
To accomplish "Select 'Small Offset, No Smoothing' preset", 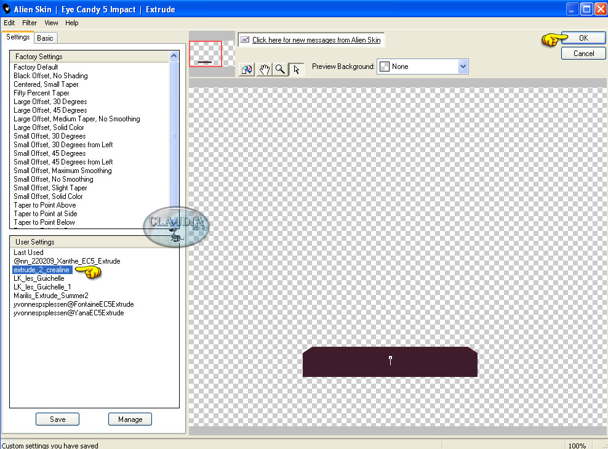I will 54,179.
